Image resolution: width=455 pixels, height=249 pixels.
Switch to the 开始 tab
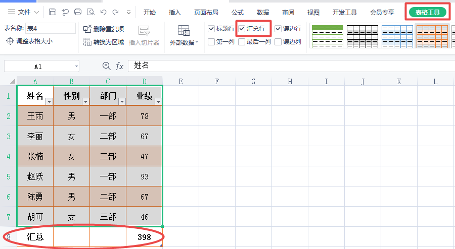[150, 12]
